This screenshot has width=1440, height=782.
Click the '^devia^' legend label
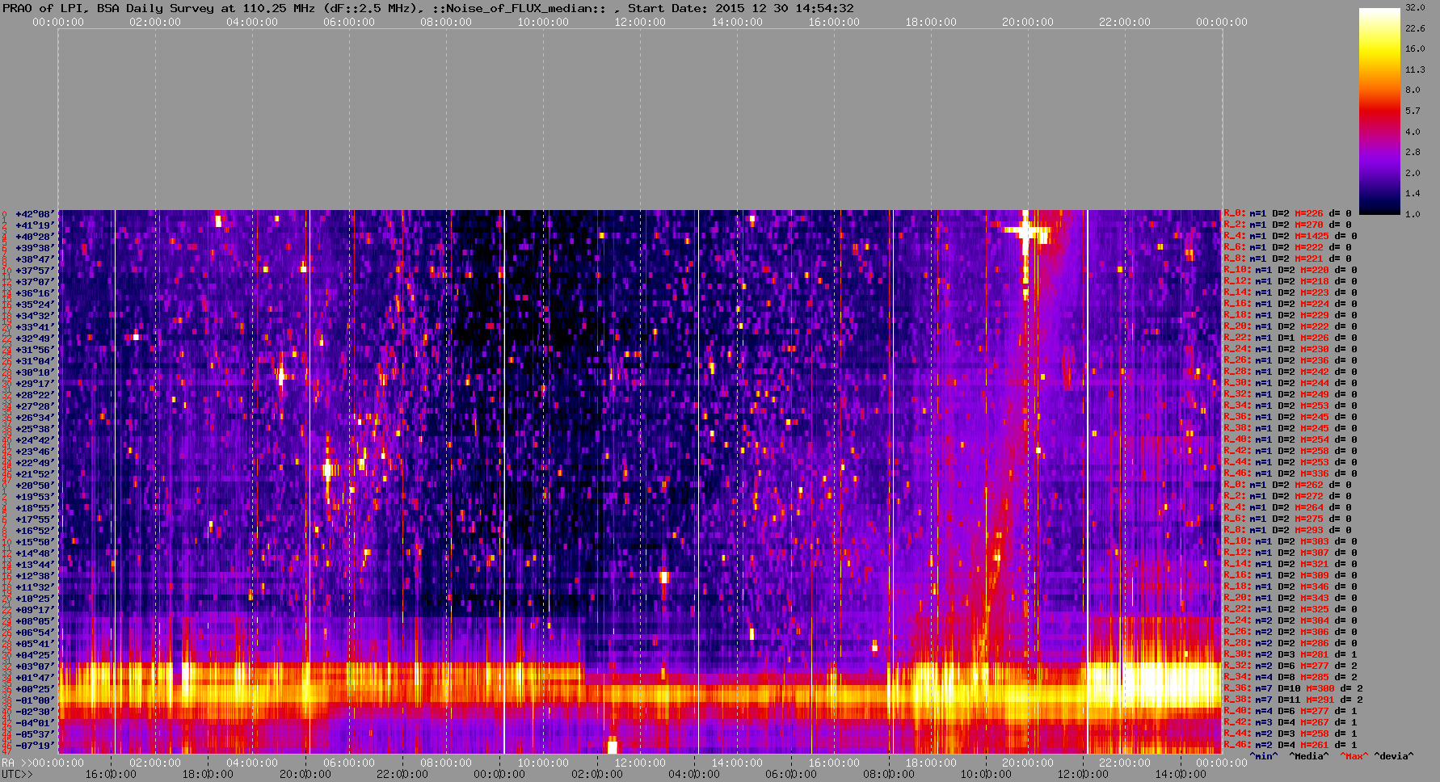tap(1393, 757)
